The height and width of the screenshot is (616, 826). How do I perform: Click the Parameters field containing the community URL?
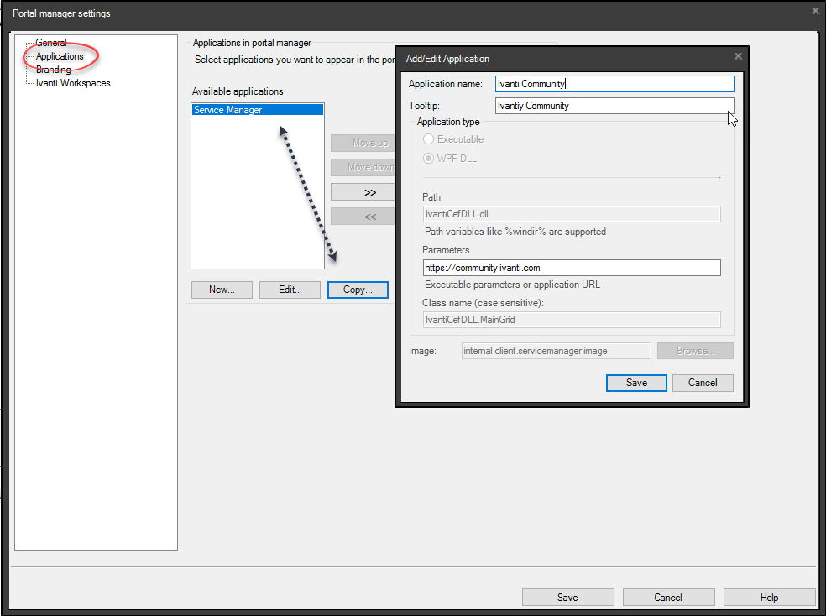point(572,267)
